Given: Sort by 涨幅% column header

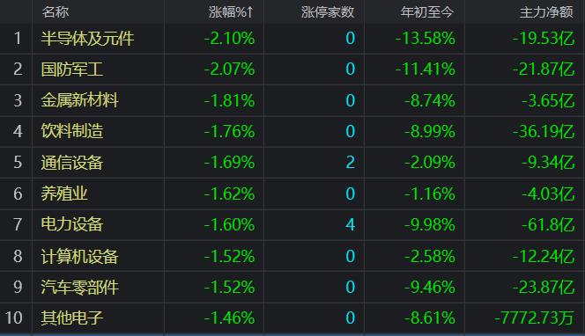Looking at the screenshot, I should (x=232, y=12).
